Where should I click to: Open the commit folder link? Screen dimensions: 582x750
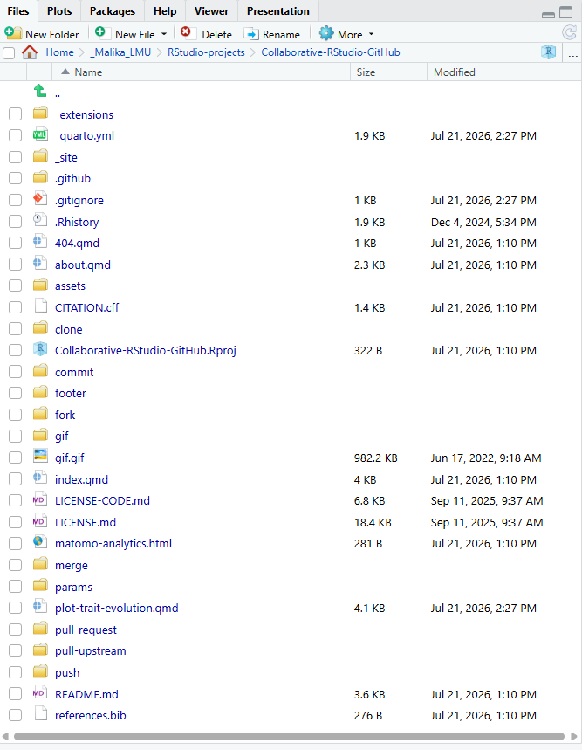click(74, 372)
